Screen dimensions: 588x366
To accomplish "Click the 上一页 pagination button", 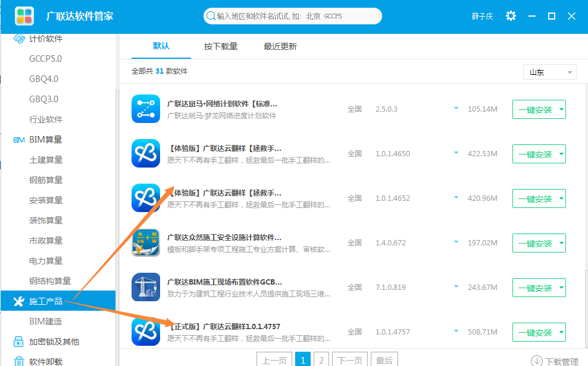I will pos(274,360).
